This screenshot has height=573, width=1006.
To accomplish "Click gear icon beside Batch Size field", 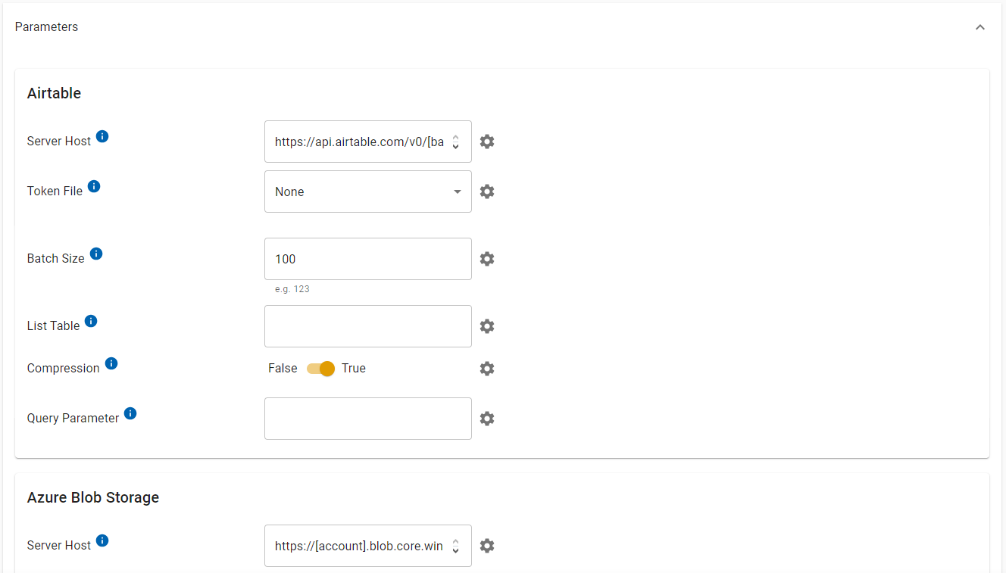I will coord(487,259).
